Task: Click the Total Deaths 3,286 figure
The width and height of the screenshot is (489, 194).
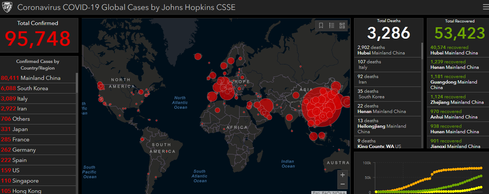Action: [389, 33]
